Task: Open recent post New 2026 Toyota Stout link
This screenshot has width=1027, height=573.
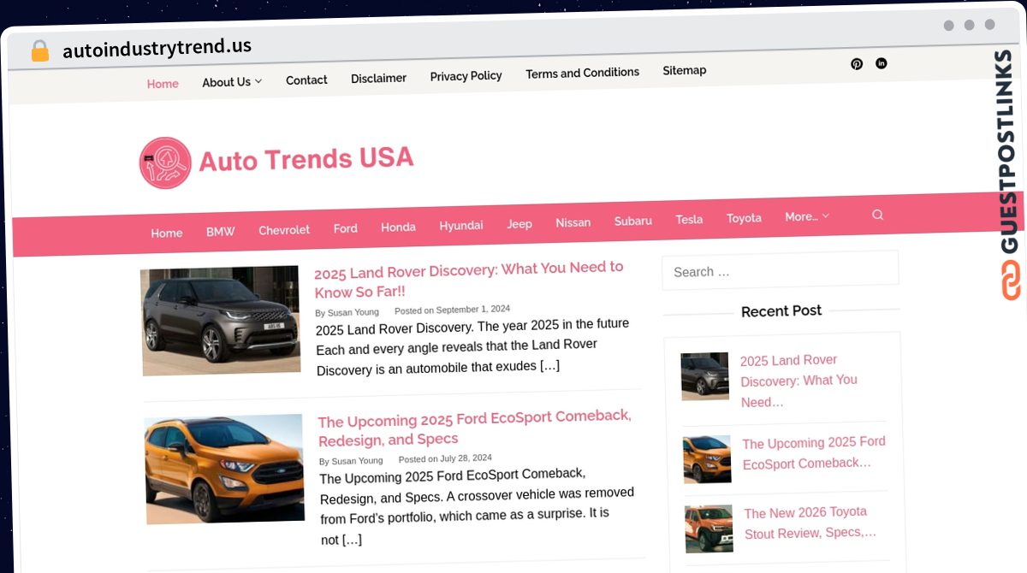Action: point(810,523)
